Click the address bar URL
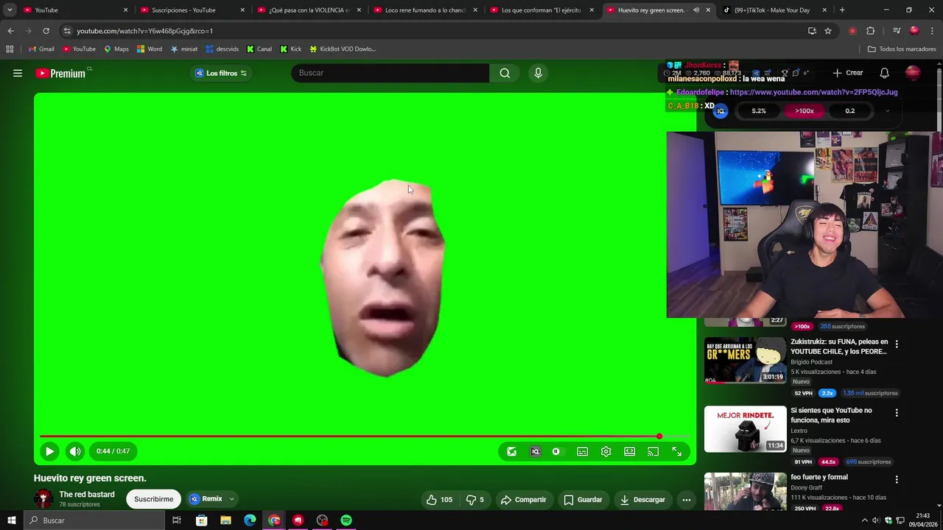Screen dimensions: 943x530 (x=144, y=31)
